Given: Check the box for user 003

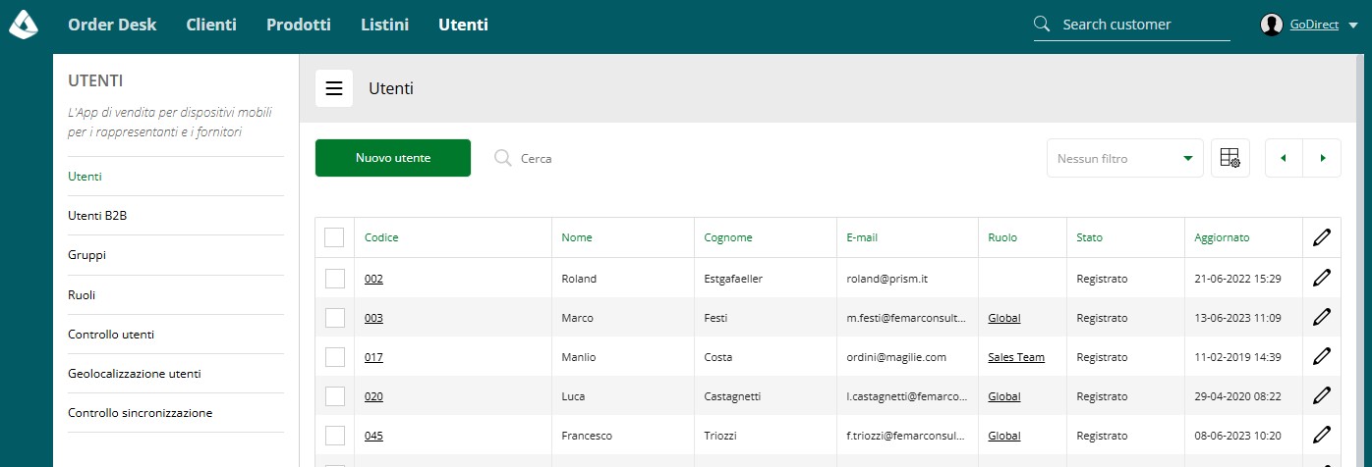Looking at the screenshot, I should pos(334,318).
